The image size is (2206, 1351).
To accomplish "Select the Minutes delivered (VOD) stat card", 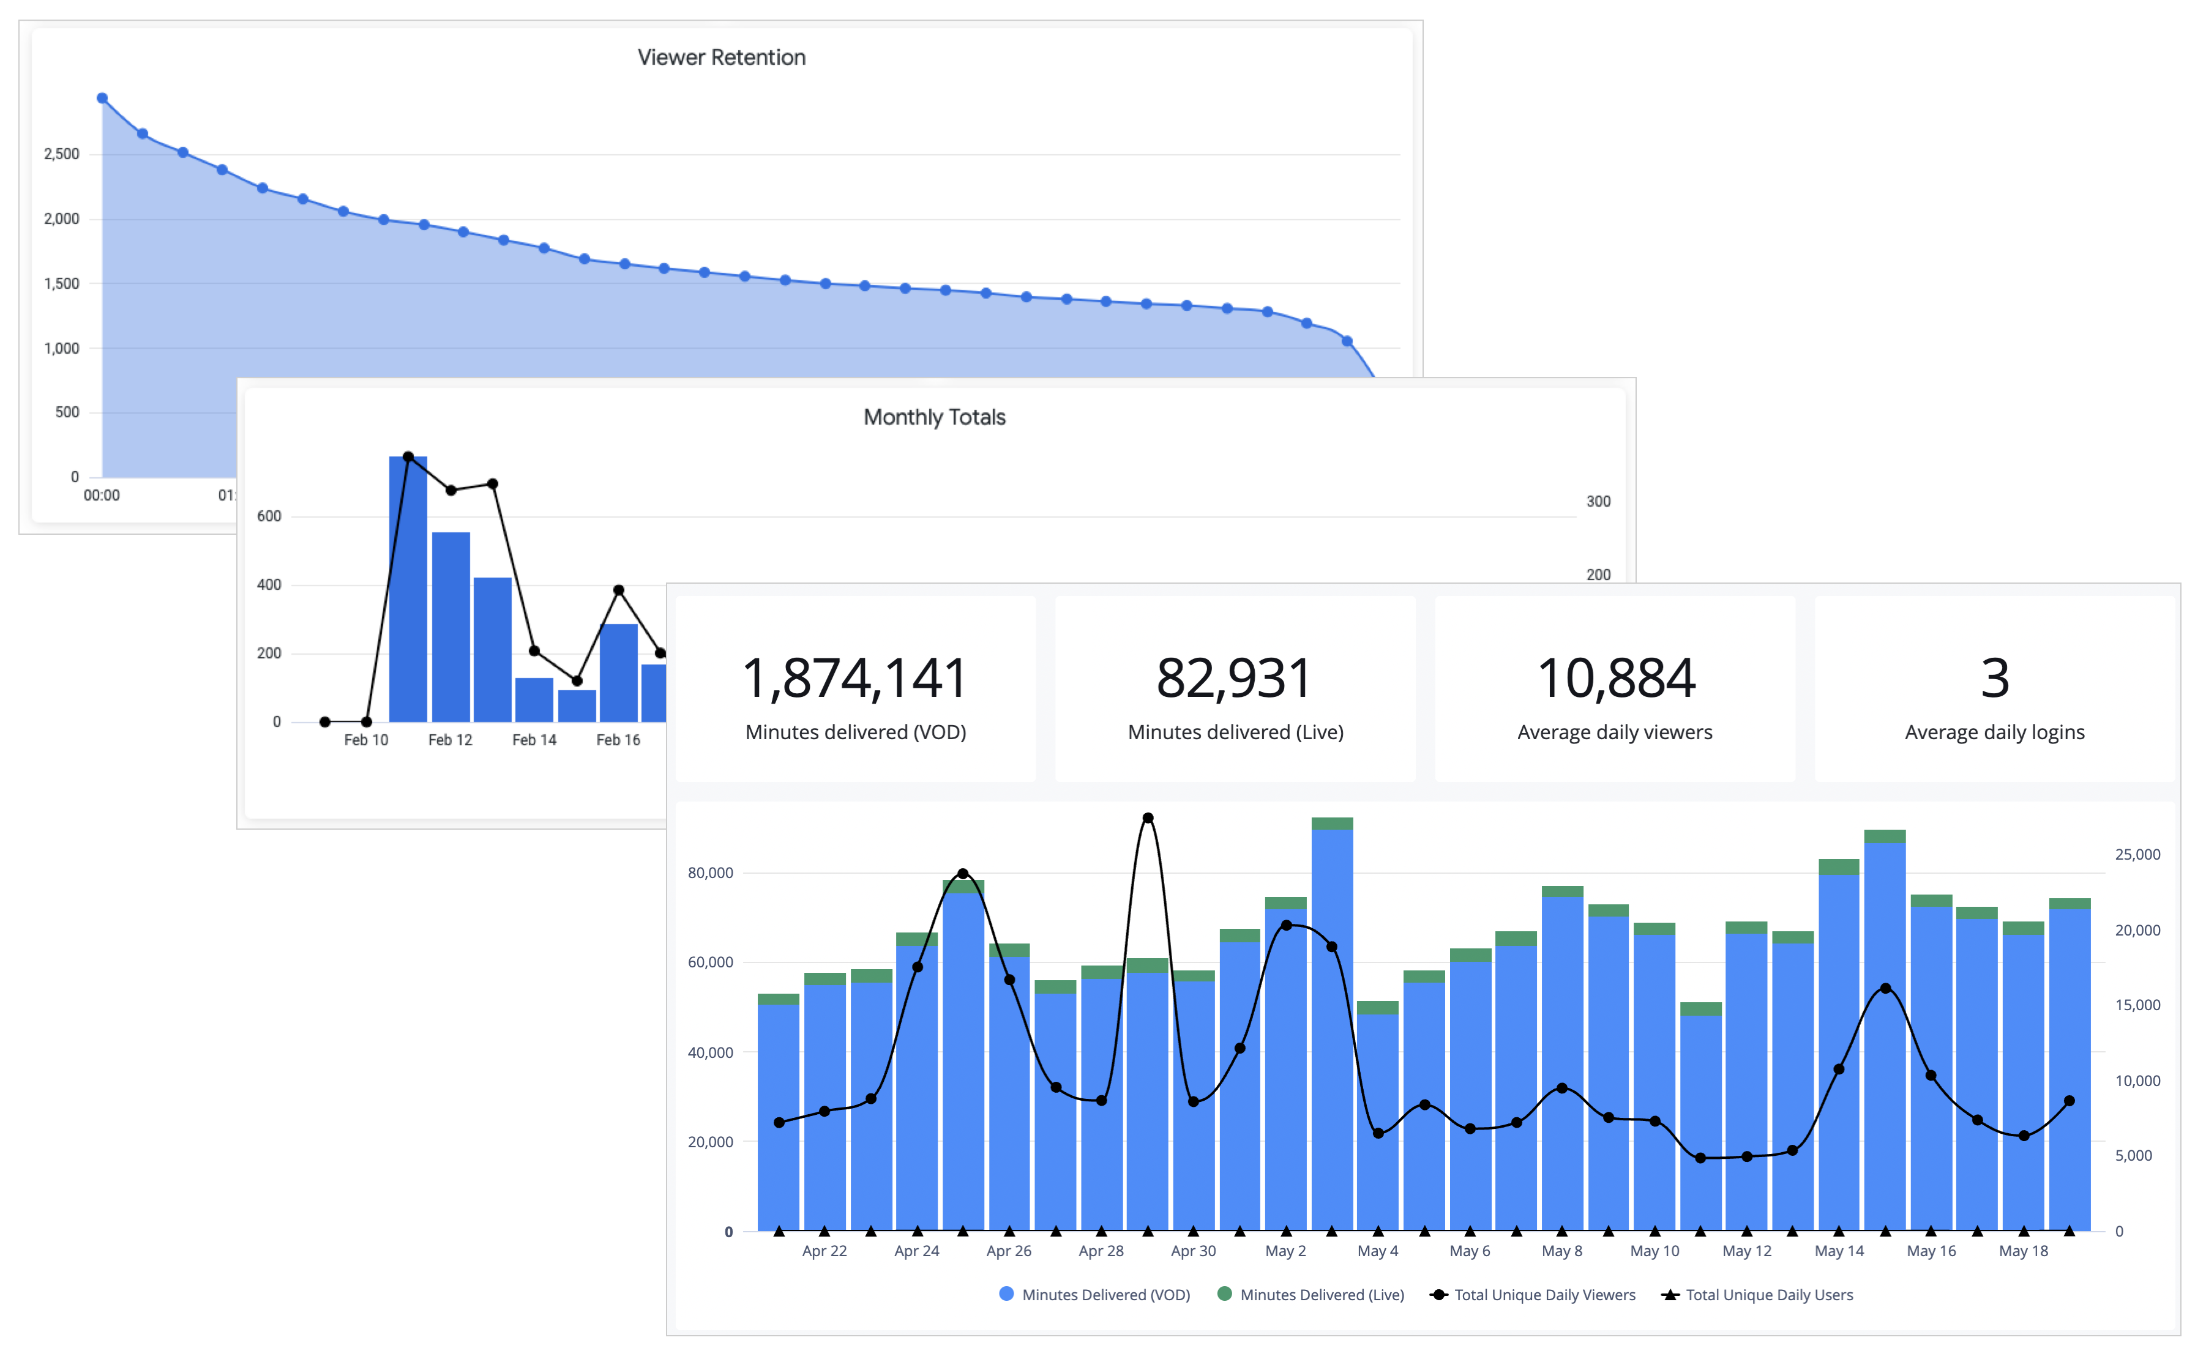I will click(x=855, y=689).
